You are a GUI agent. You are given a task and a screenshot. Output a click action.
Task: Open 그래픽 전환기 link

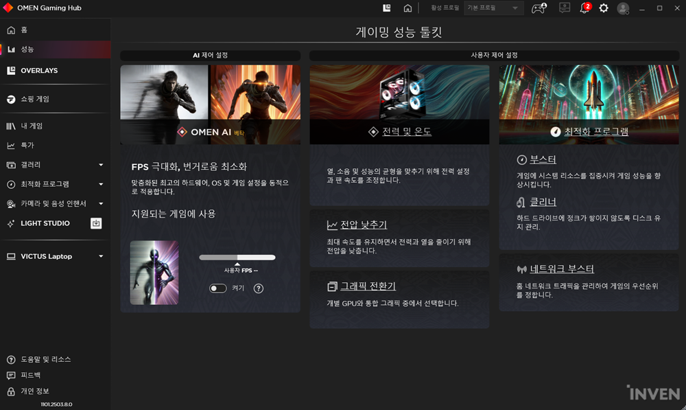[x=368, y=286]
